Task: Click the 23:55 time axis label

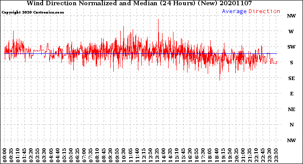Action: [276, 155]
